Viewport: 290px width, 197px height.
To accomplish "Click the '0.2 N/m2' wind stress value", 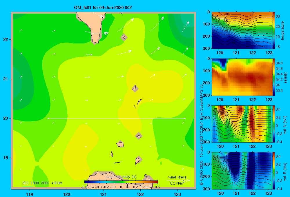I will click(x=177, y=183).
